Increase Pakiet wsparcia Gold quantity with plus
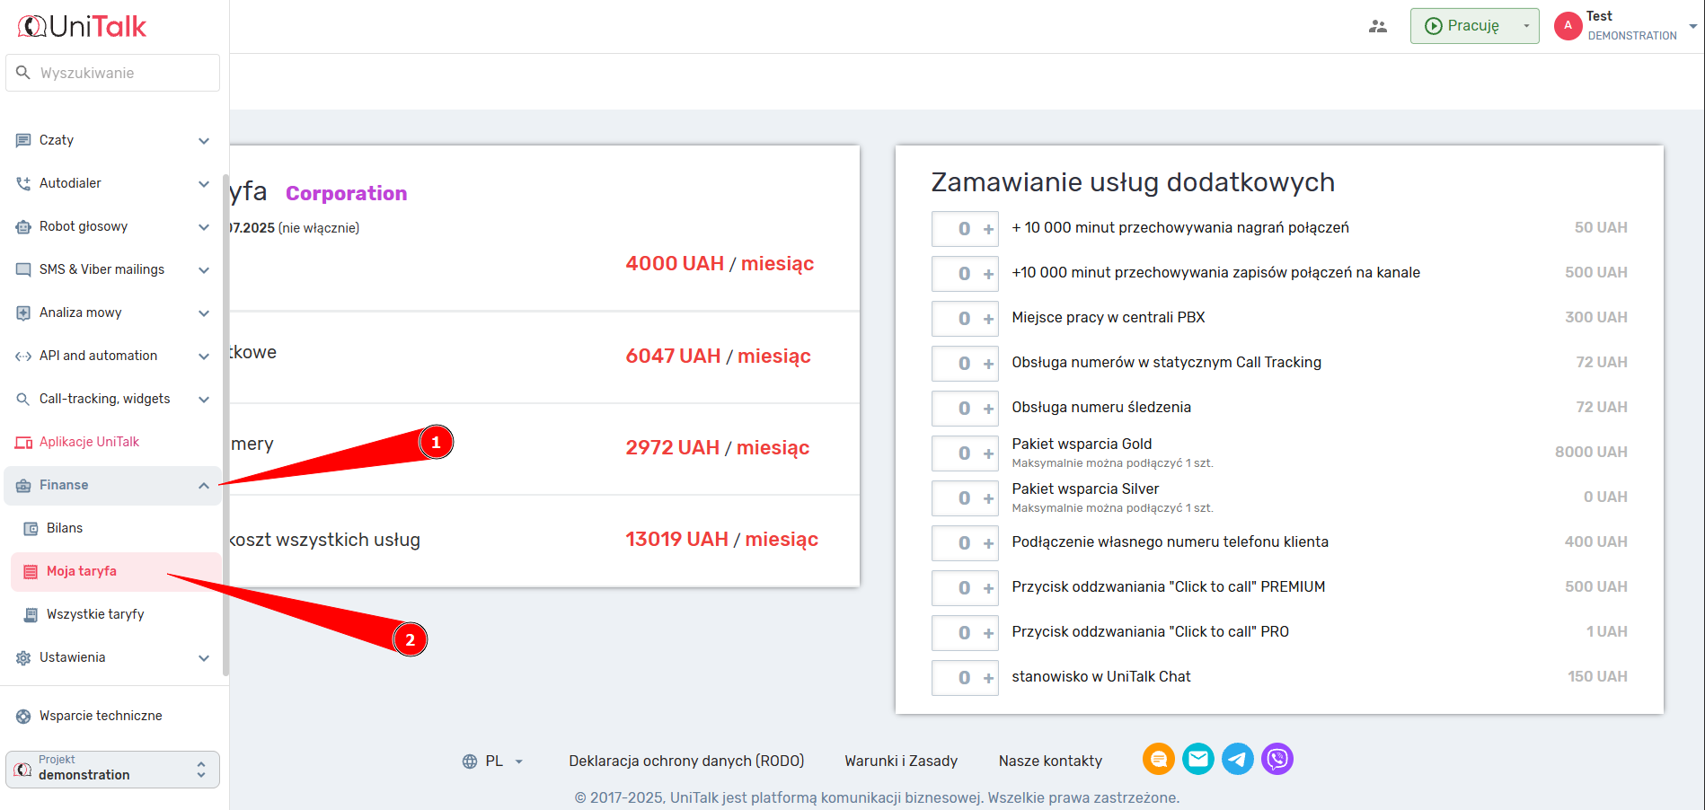Image resolution: width=1705 pixels, height=810 pixels. [x=988, y=453]
